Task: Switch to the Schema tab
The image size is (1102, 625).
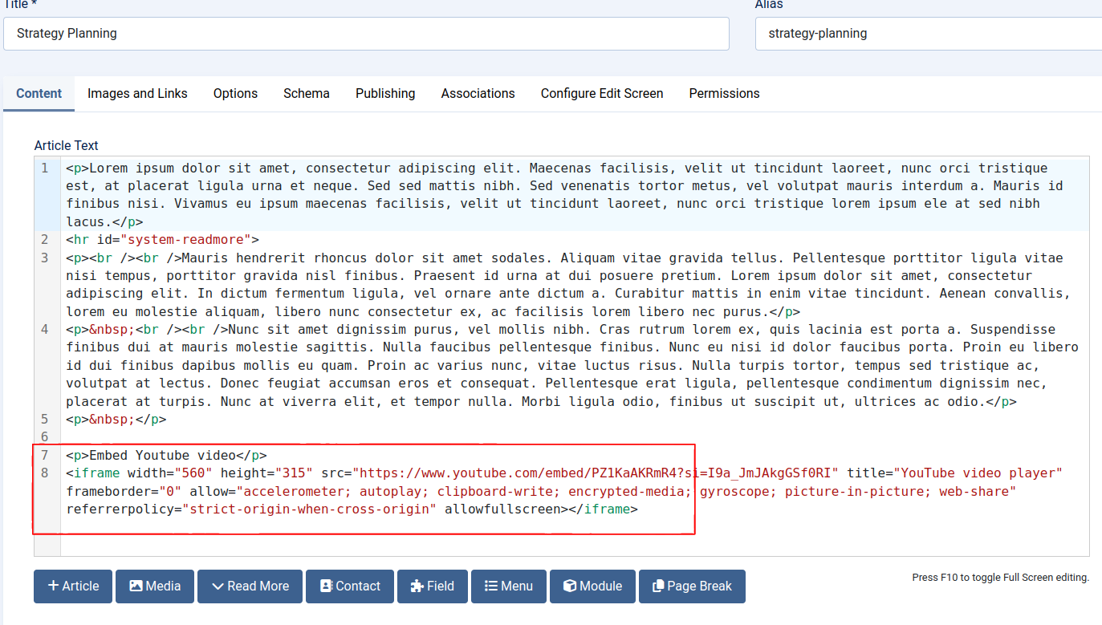Action: click(307, 94)
